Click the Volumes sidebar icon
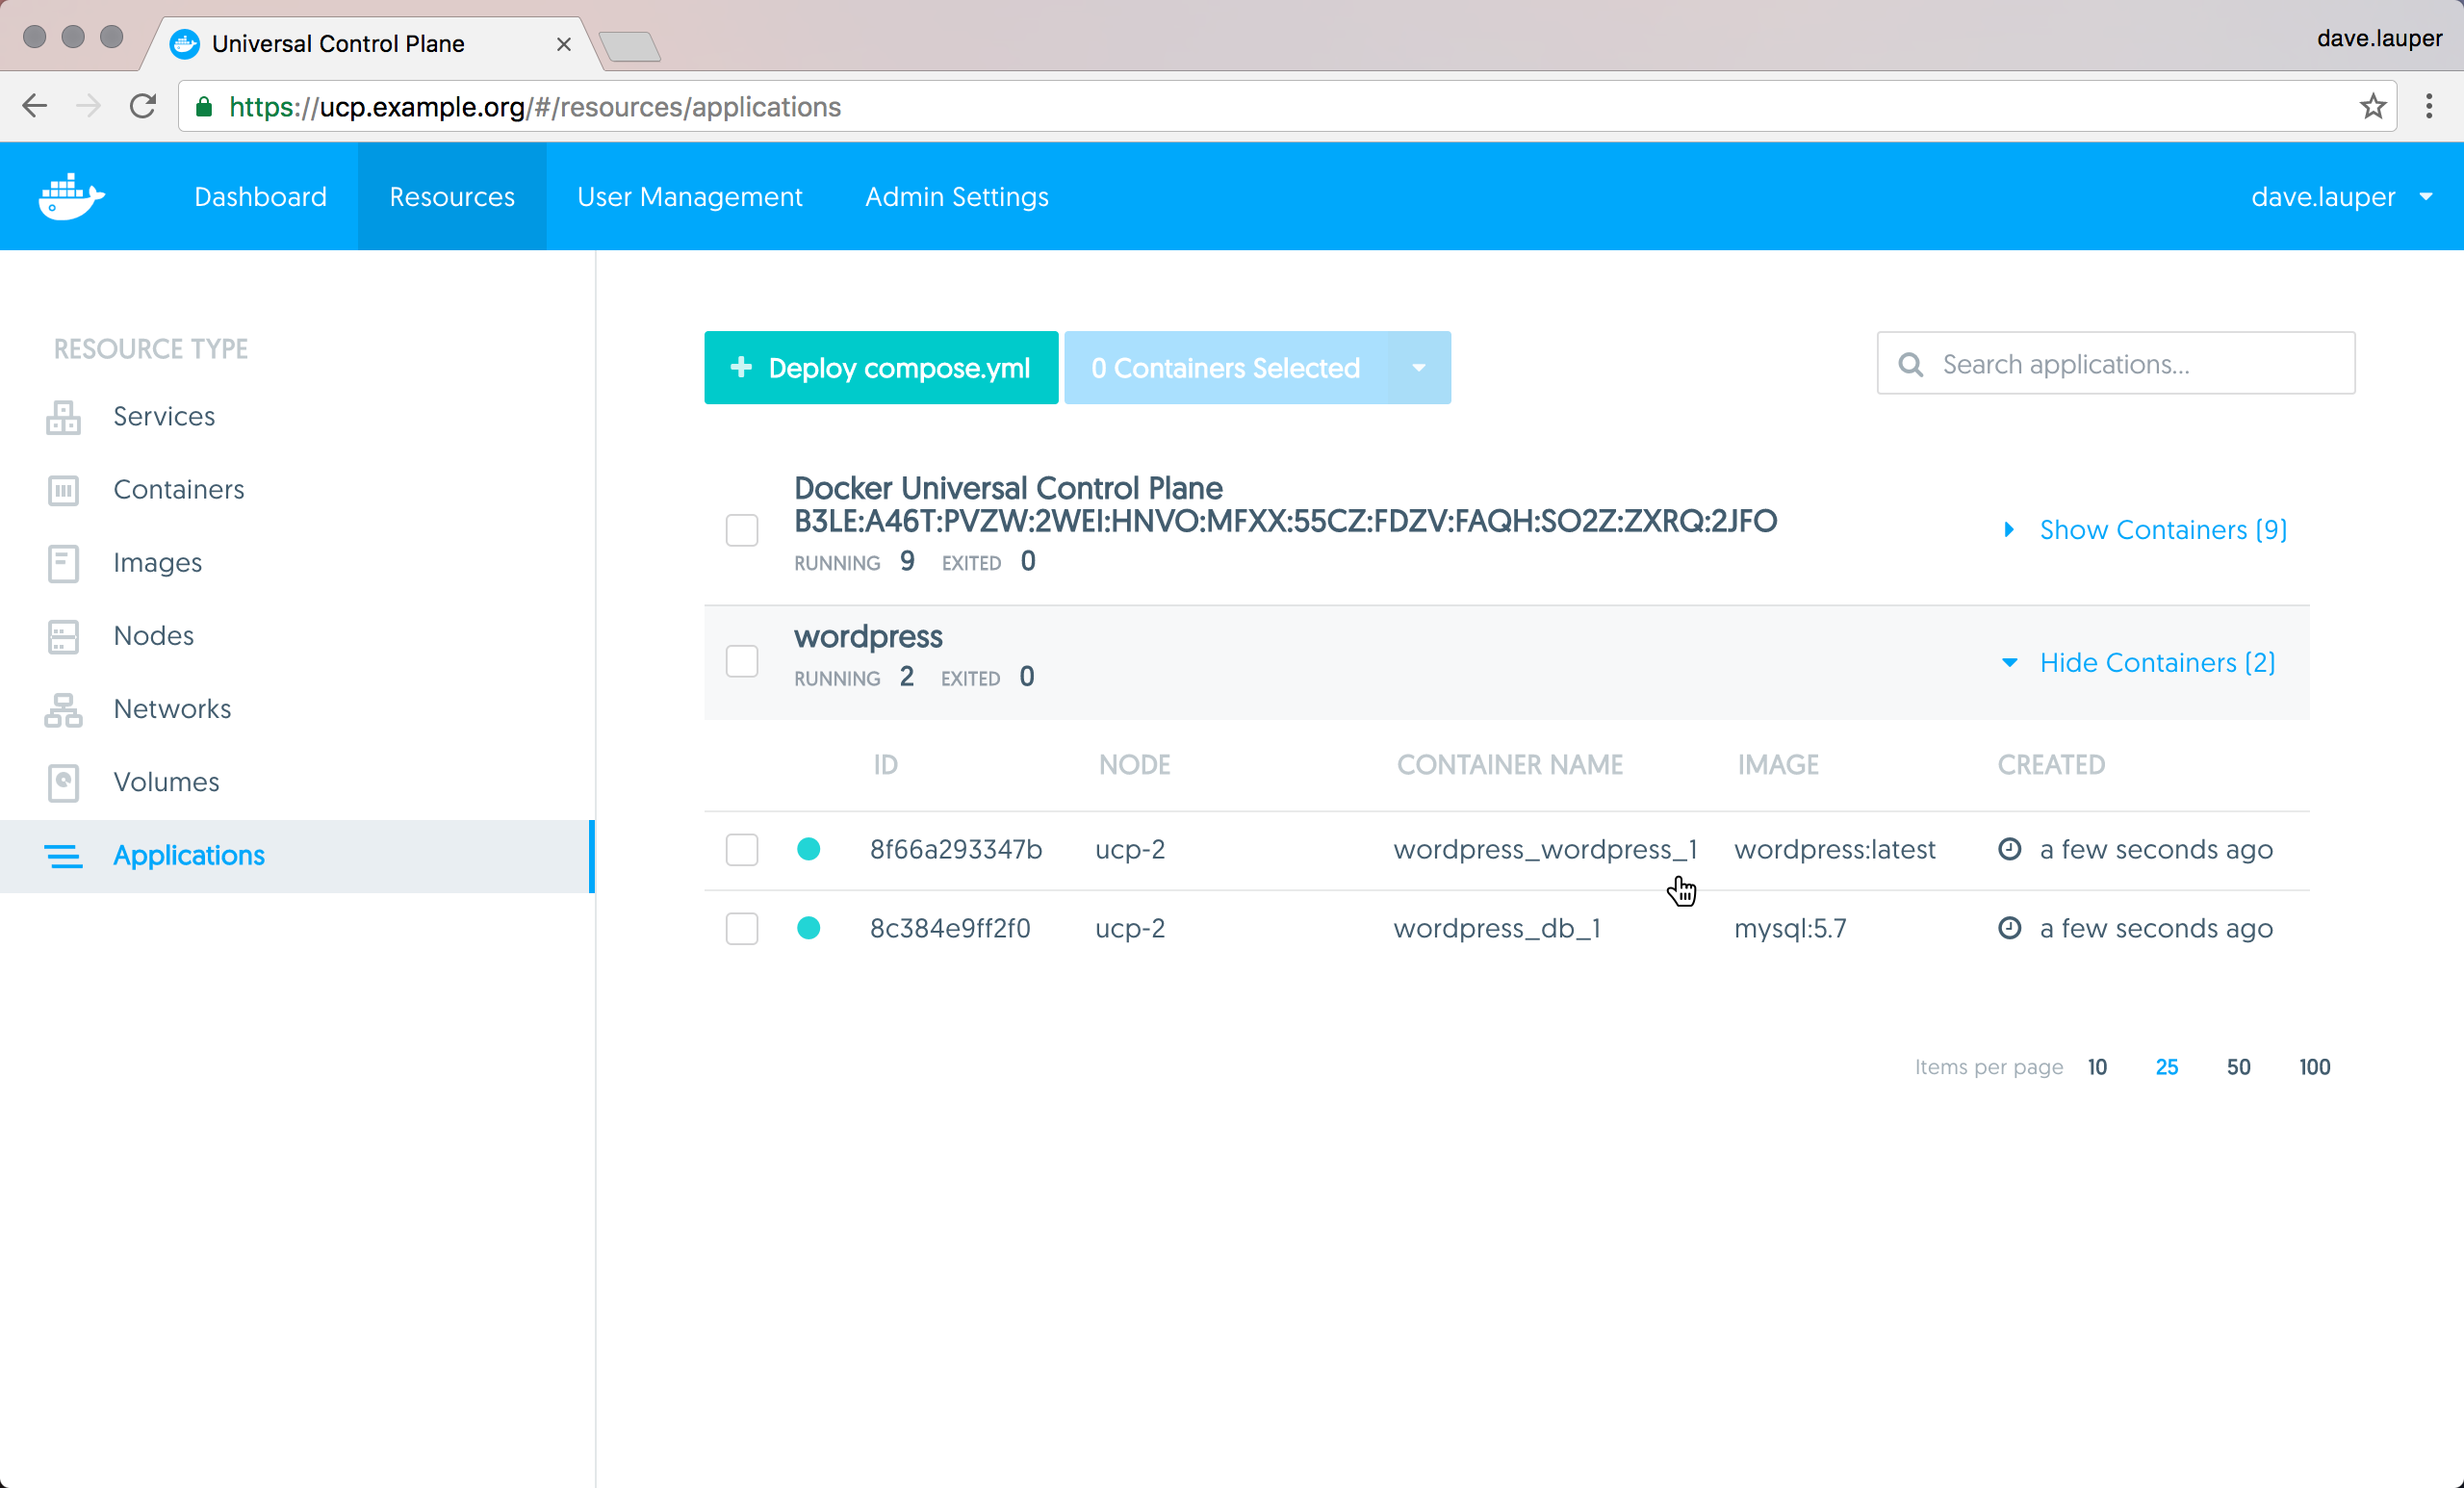 pyautogui.click(x=63, y=782)
